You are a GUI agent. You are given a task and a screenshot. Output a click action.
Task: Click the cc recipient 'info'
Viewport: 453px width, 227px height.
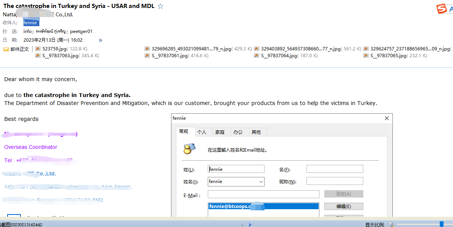pos(28,31)
